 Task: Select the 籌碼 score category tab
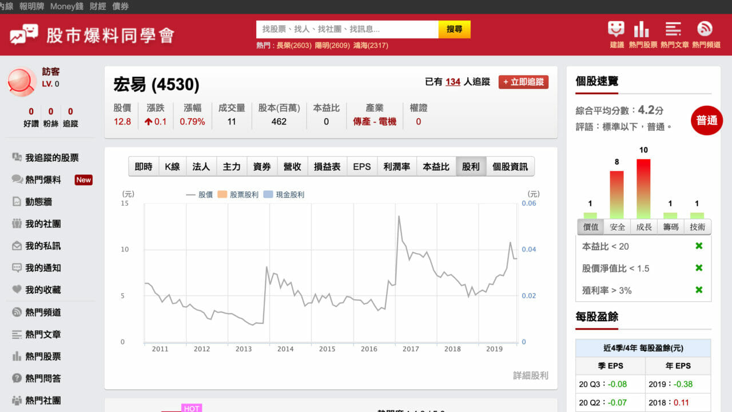[671, 227]
